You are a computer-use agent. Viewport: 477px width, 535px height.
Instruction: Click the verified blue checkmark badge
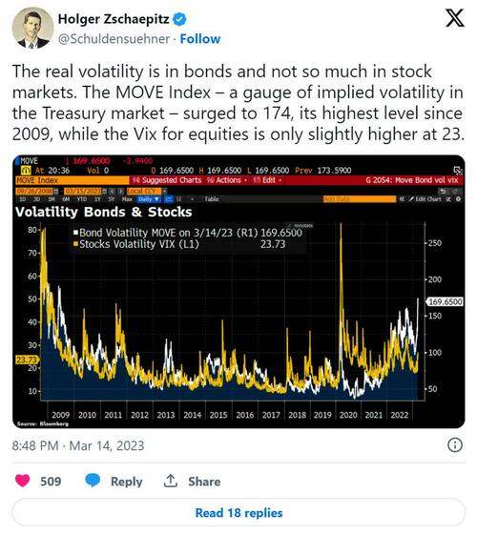[179, 19]
